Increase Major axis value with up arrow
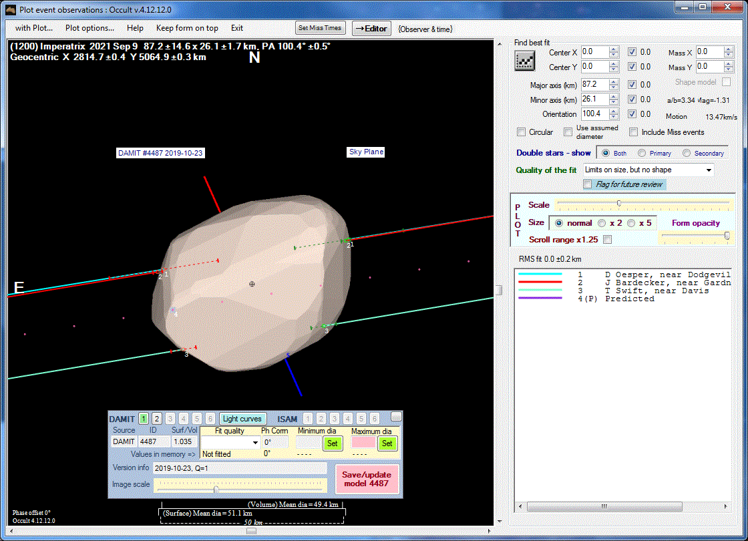This screenshot has height=541, width=748. pos(614,81)
